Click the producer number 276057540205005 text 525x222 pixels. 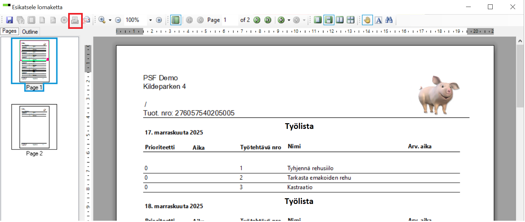point(205,113)
